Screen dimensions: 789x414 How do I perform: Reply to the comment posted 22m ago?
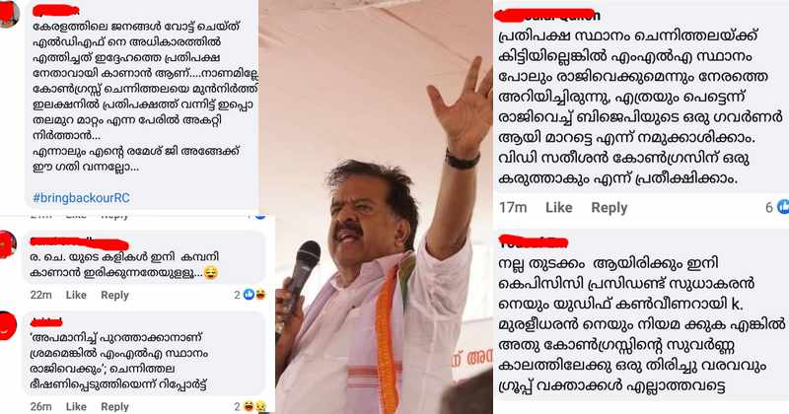(114, 296)
